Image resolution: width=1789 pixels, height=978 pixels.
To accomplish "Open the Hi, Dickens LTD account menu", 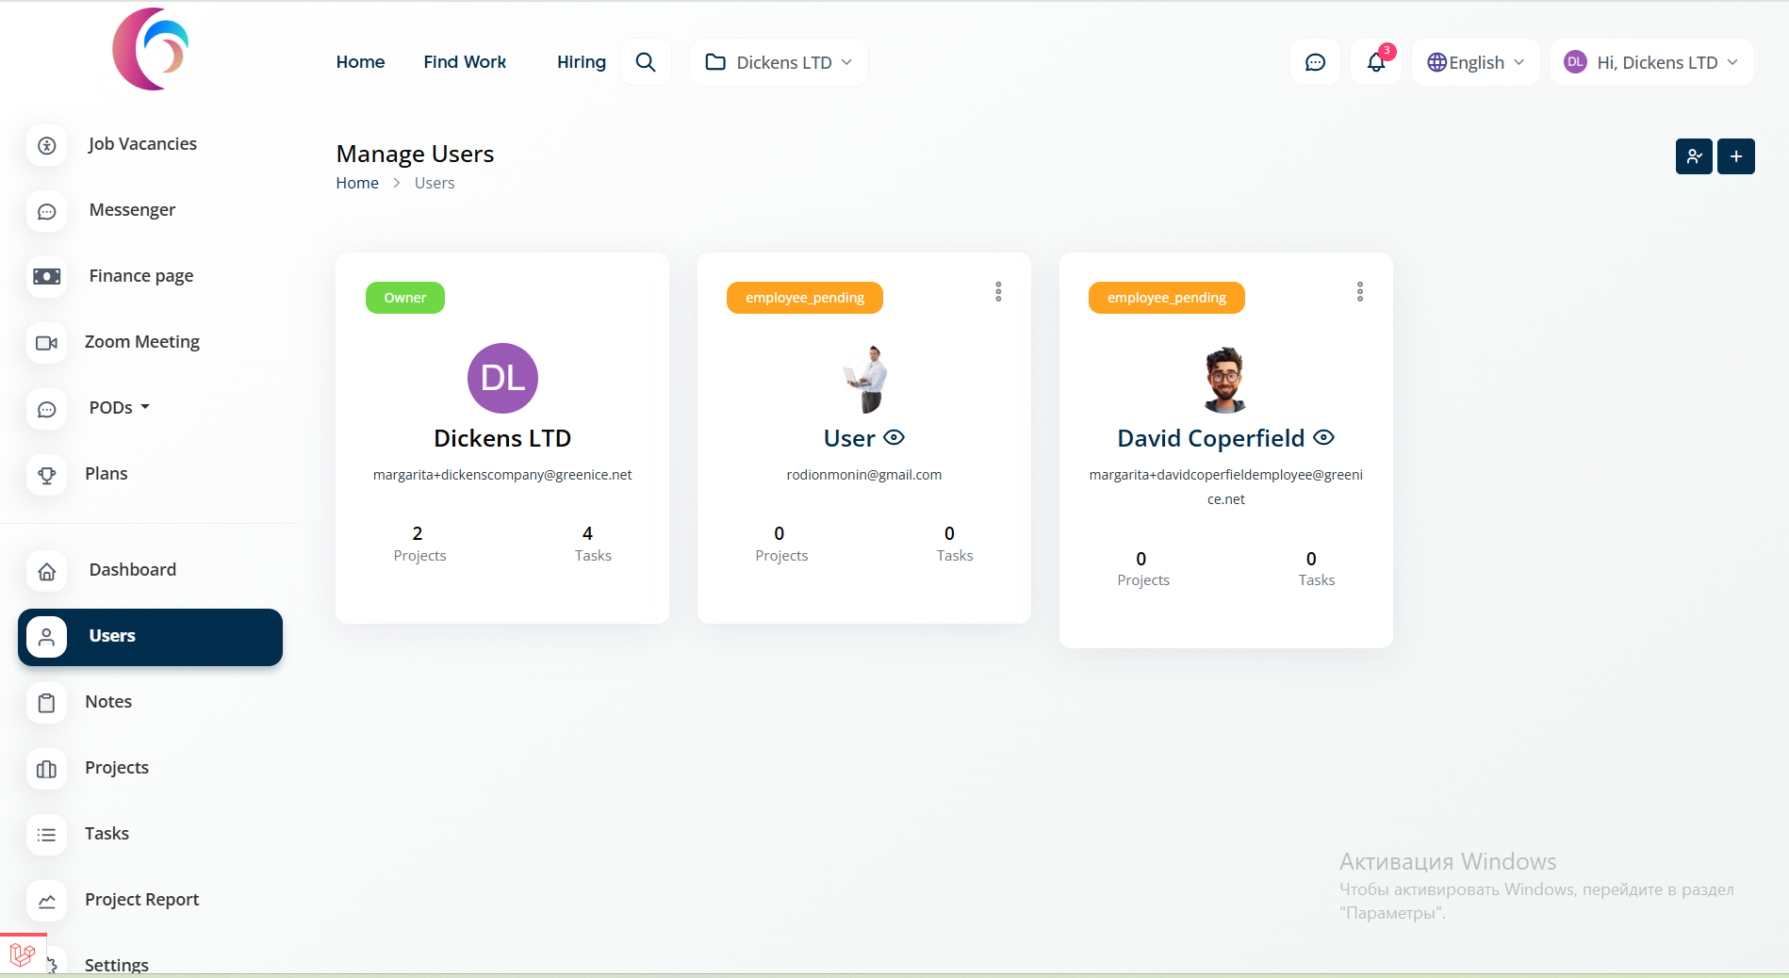I will (x=1651, y=62).
